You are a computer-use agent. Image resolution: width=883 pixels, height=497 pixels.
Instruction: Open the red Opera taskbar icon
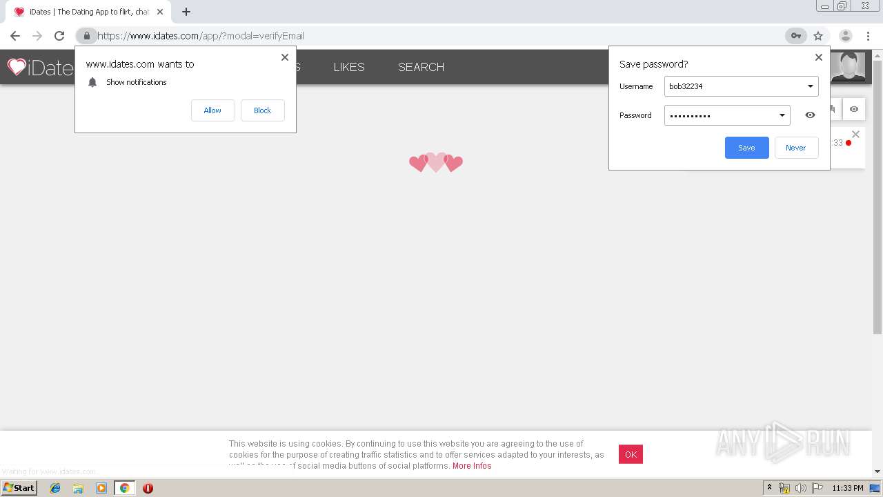[x=148, y=488]
